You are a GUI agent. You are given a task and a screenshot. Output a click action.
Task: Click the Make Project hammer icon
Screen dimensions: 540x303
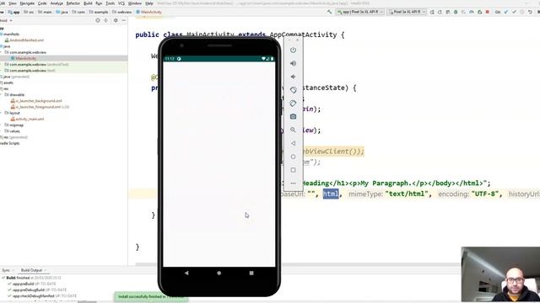(330, 12)
